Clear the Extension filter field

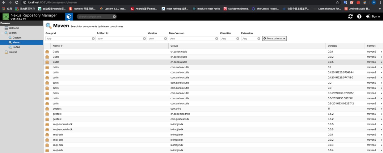pos(259,39)
